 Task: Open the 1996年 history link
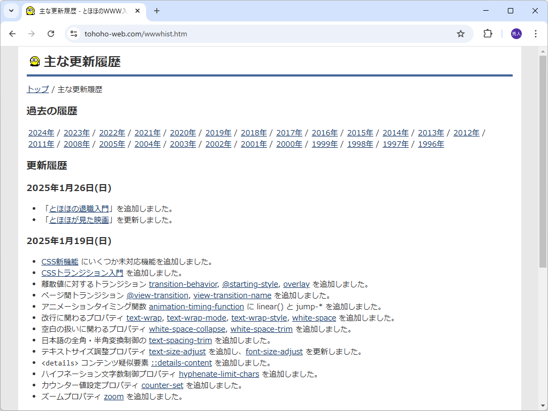pyautogui.click(x=431, y=143)
